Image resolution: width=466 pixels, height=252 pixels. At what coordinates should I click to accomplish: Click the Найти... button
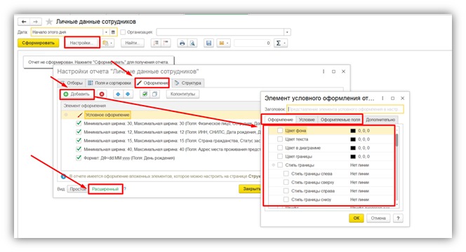click(x=133, y=43)
